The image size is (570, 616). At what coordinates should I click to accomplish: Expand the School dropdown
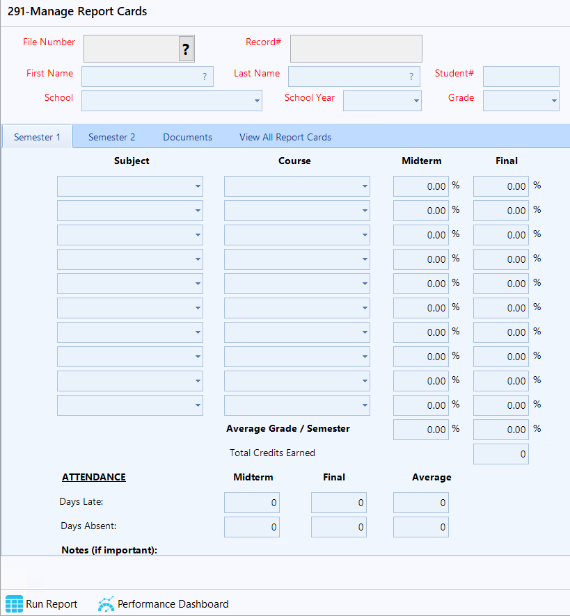[x=257, y=101]
